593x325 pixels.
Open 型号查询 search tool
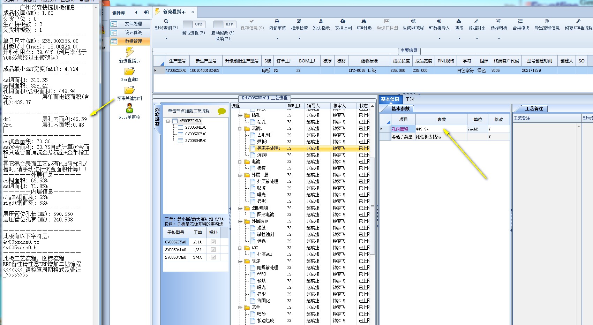pos(166,21)
